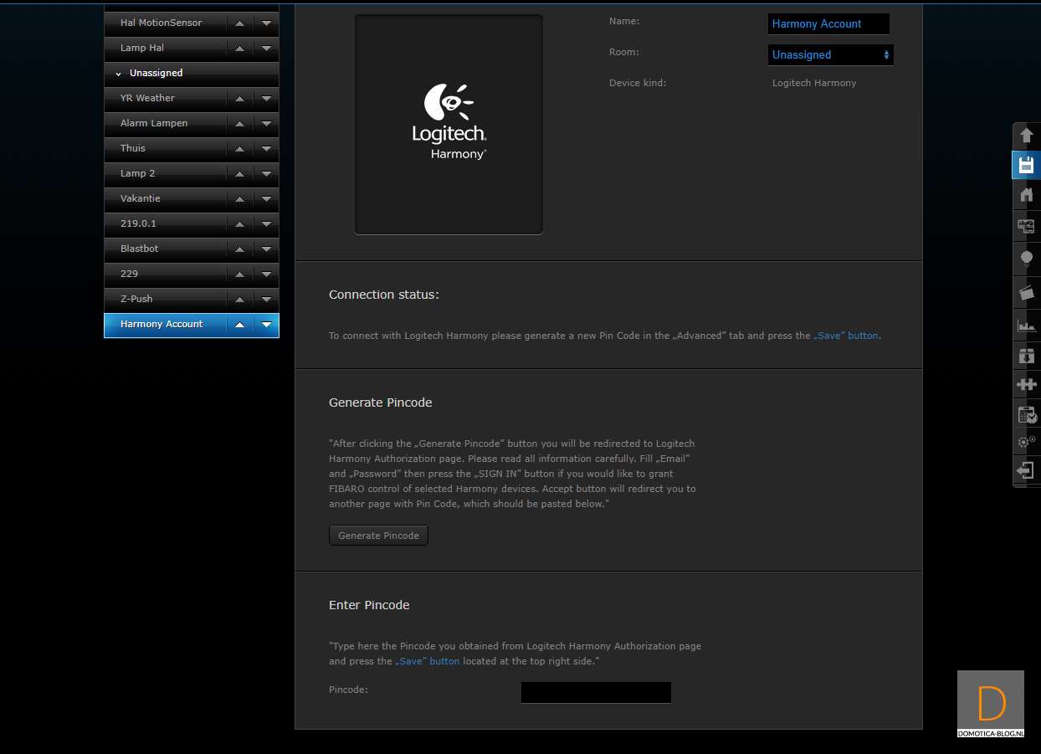
Task: Move Harmony Account down with arrow
Action: click(x=266, y=325)
